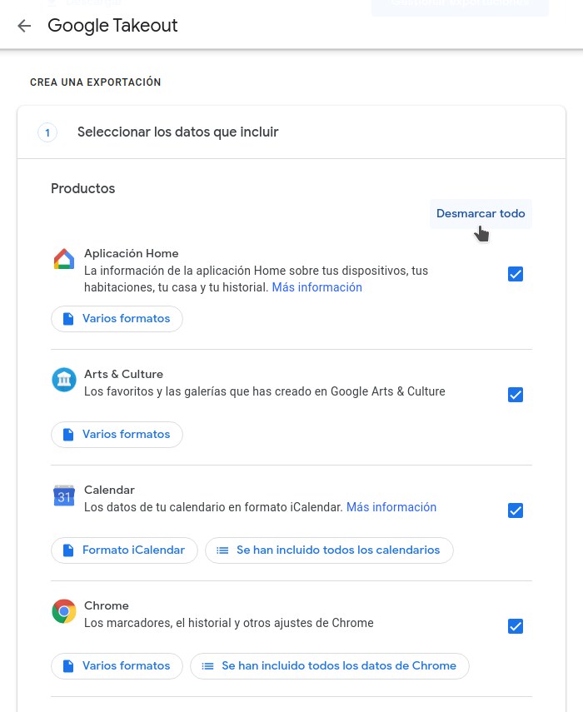583x712 pixels.
Task: Open Varios formatos for Aplicación Home
Action: pos(117,319)
